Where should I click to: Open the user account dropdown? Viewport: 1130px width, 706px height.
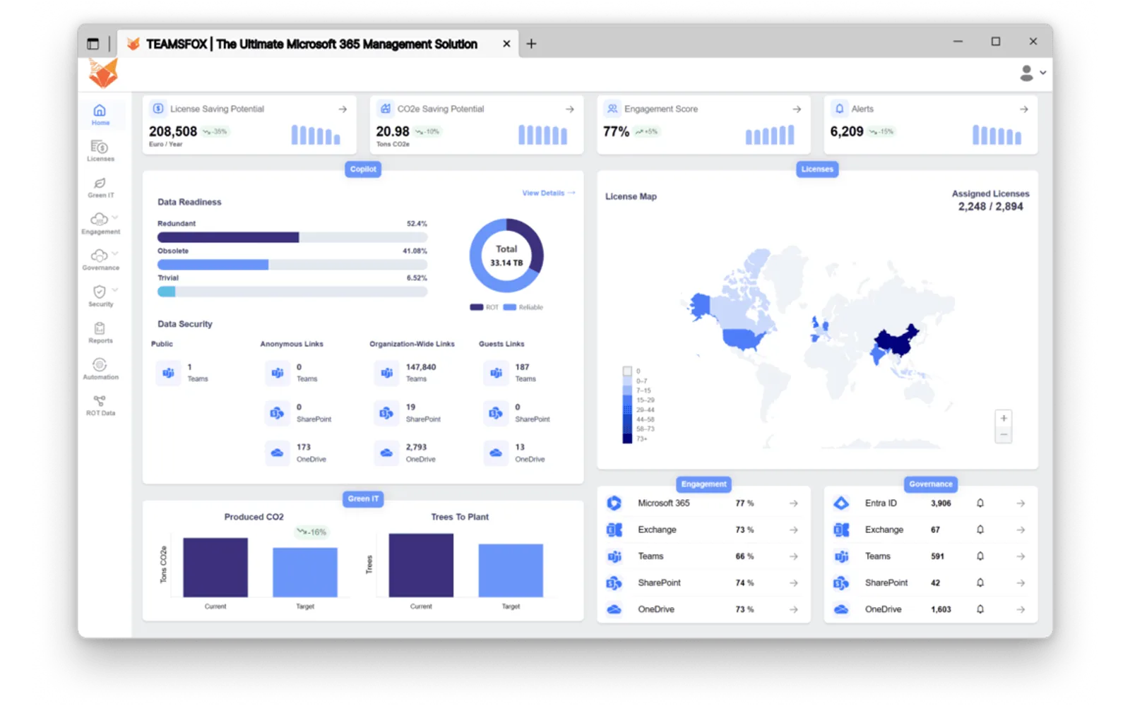(1033, 73)
